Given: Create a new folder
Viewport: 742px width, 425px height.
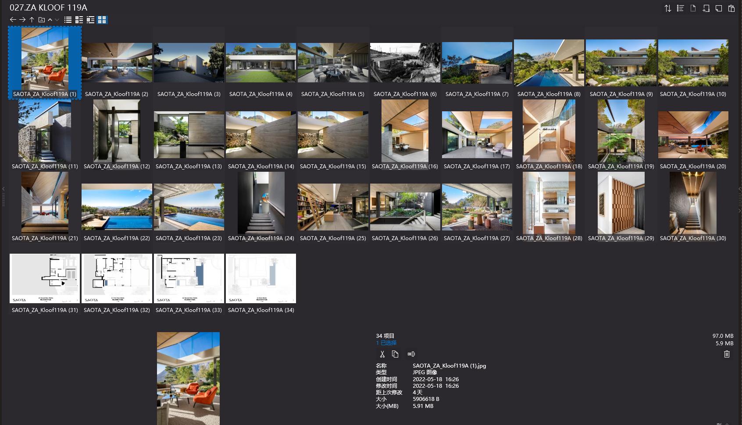Looking at the screenshot, I should pyautogui.click(x=706, y=8).
